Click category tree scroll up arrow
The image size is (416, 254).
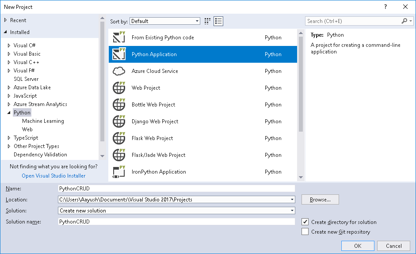(x=103, y=18)
